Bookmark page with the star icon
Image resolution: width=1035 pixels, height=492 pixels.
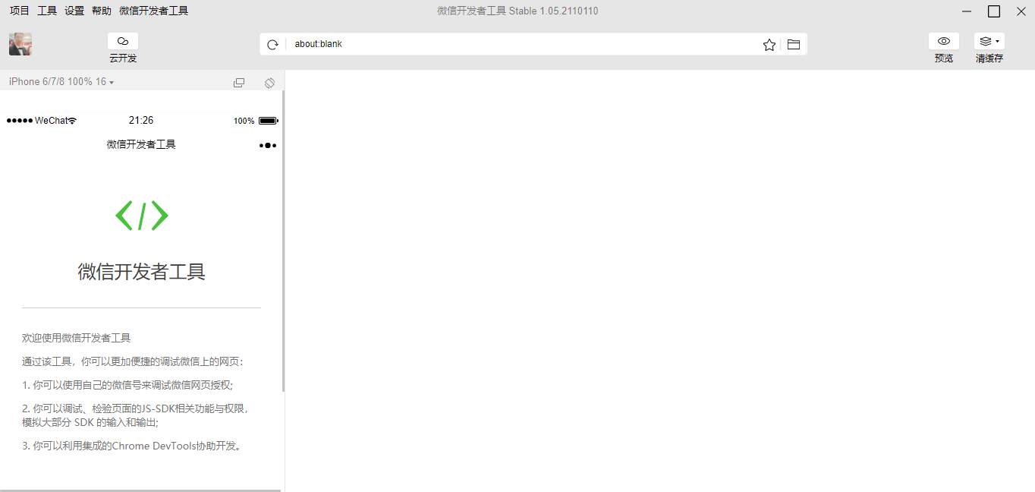(x=769, y=45)
